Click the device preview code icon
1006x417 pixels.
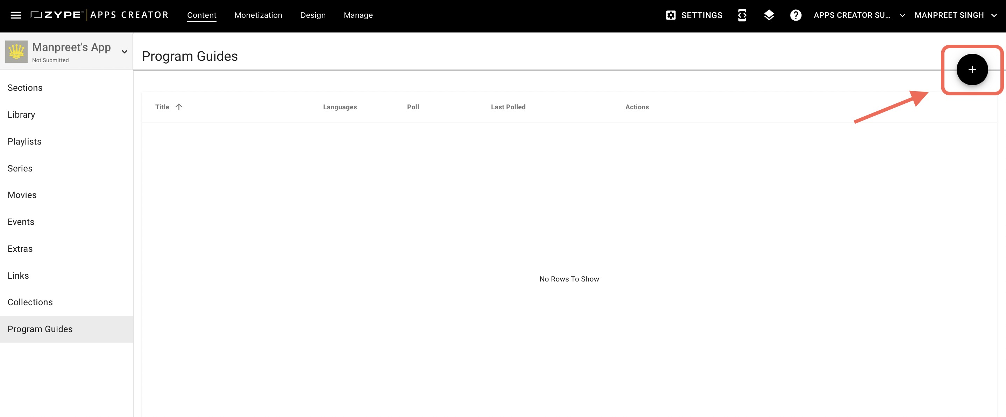point(742,15)
